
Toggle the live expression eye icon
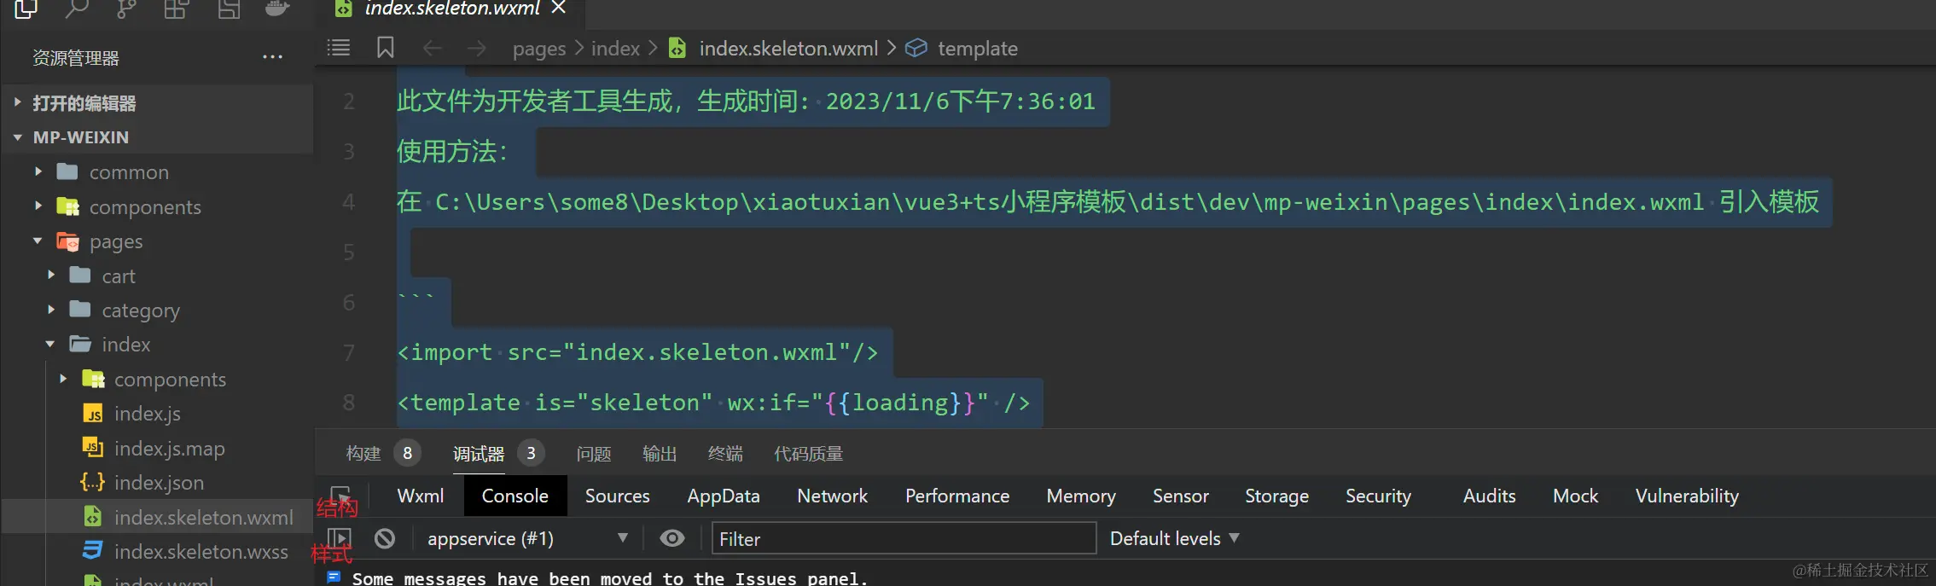(x=672, y=538)
